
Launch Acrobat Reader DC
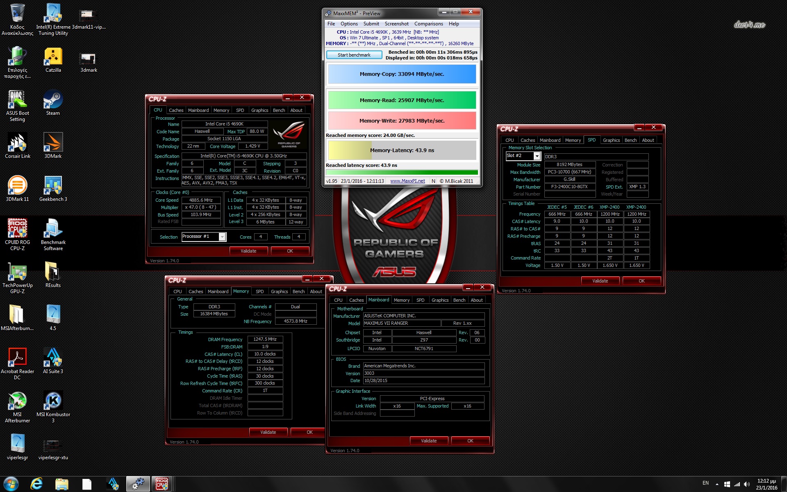click(17, 364)
